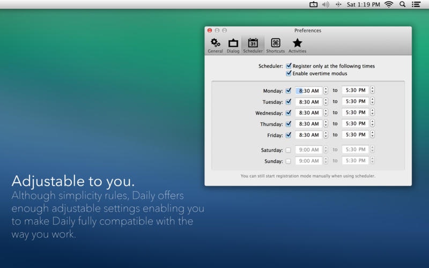
Task: Open the Notification Center list icon
Action: 416,4
